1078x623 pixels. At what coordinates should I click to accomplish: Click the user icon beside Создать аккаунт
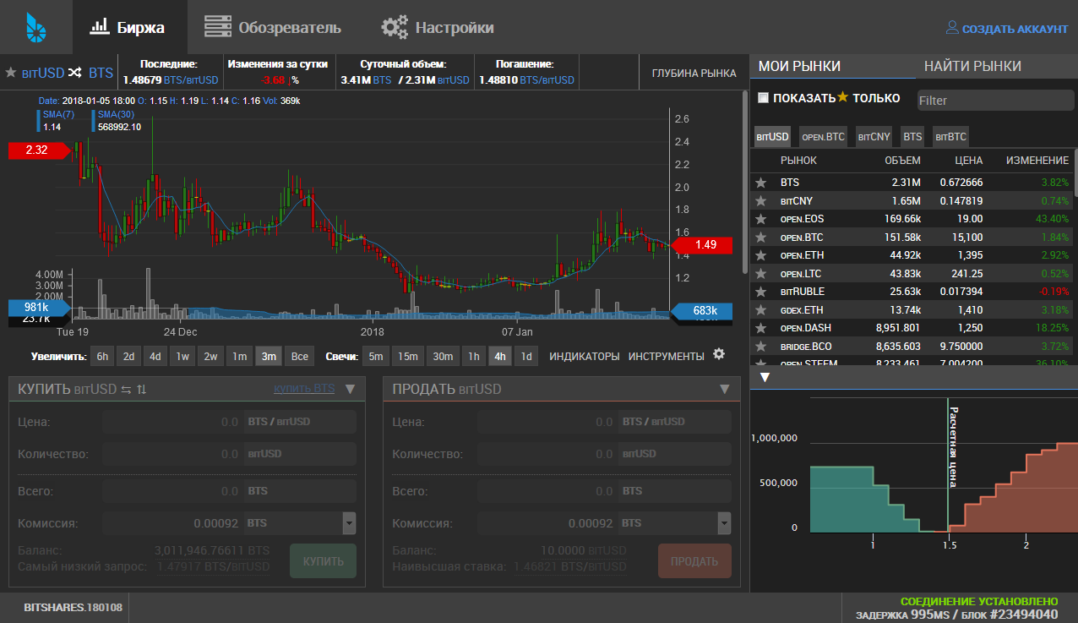(x=952, y=28)
